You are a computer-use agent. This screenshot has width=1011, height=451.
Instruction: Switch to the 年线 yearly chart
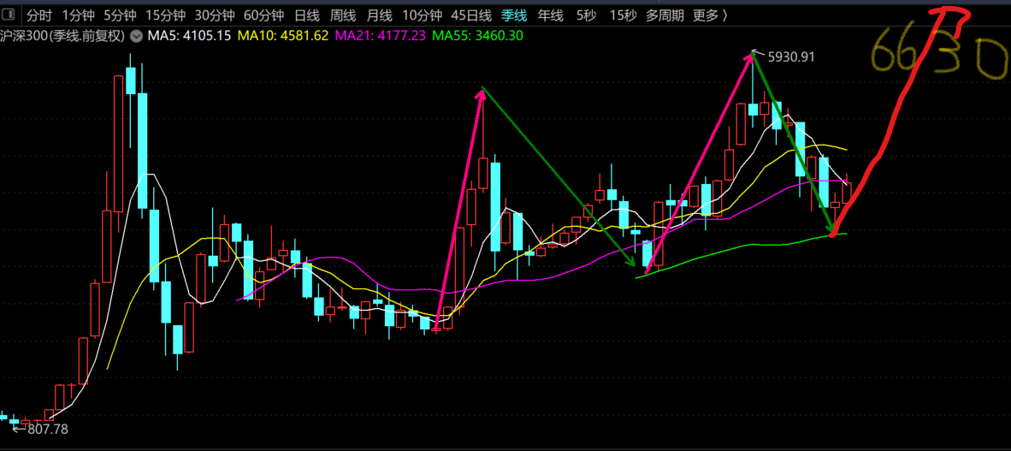pyautogui.click(x=551, y=15)
